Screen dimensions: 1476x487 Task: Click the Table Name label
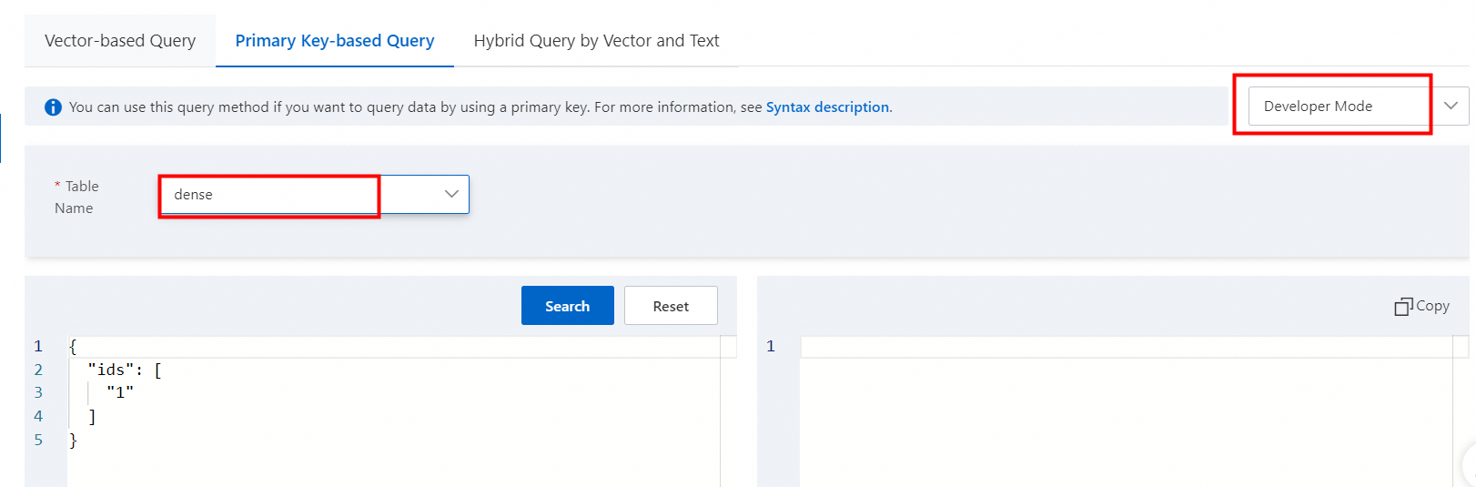tap(76, 197)
